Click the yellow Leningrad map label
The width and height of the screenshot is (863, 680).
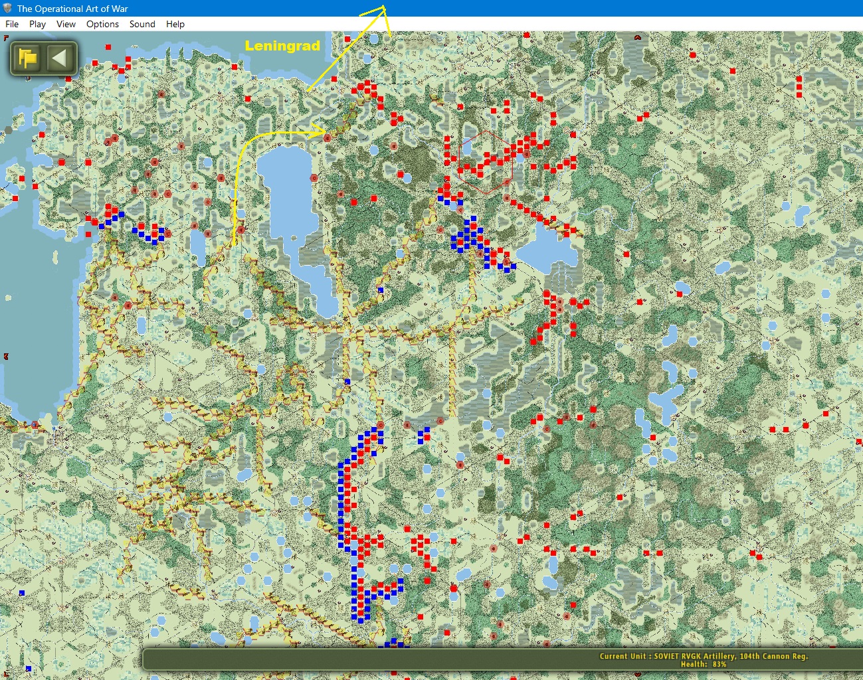coord(282,46)
